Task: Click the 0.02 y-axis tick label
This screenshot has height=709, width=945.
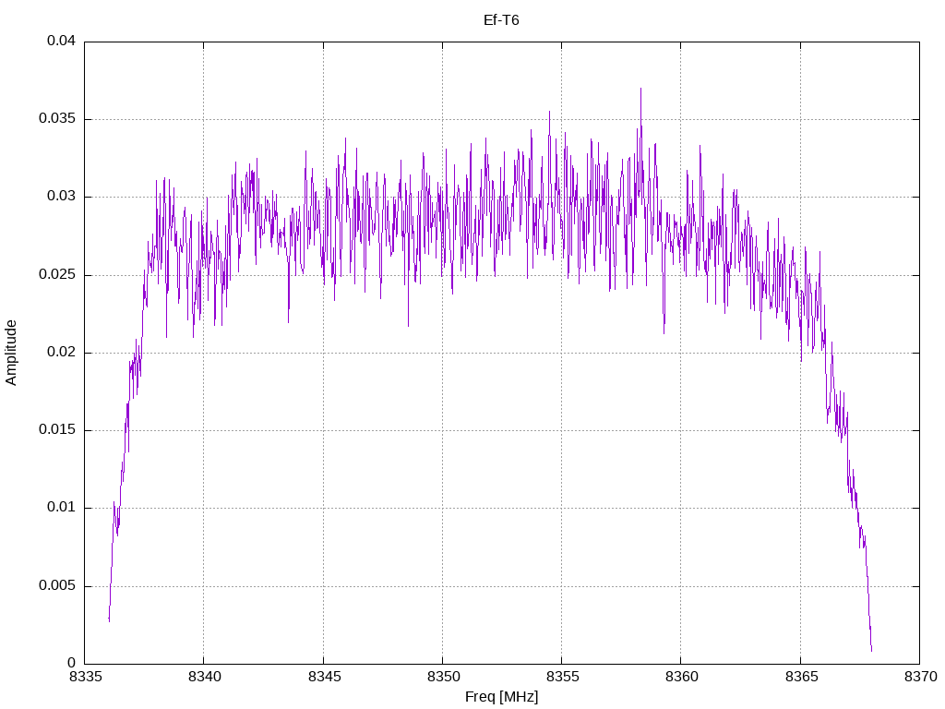Action: 62,352
